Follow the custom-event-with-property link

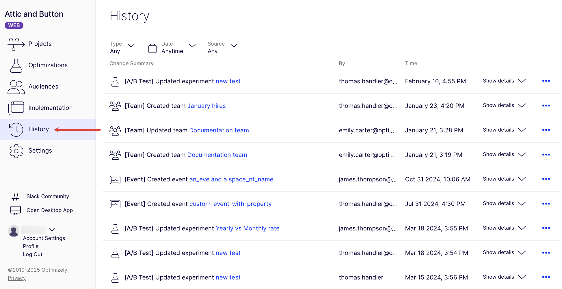tap(230, 204)
